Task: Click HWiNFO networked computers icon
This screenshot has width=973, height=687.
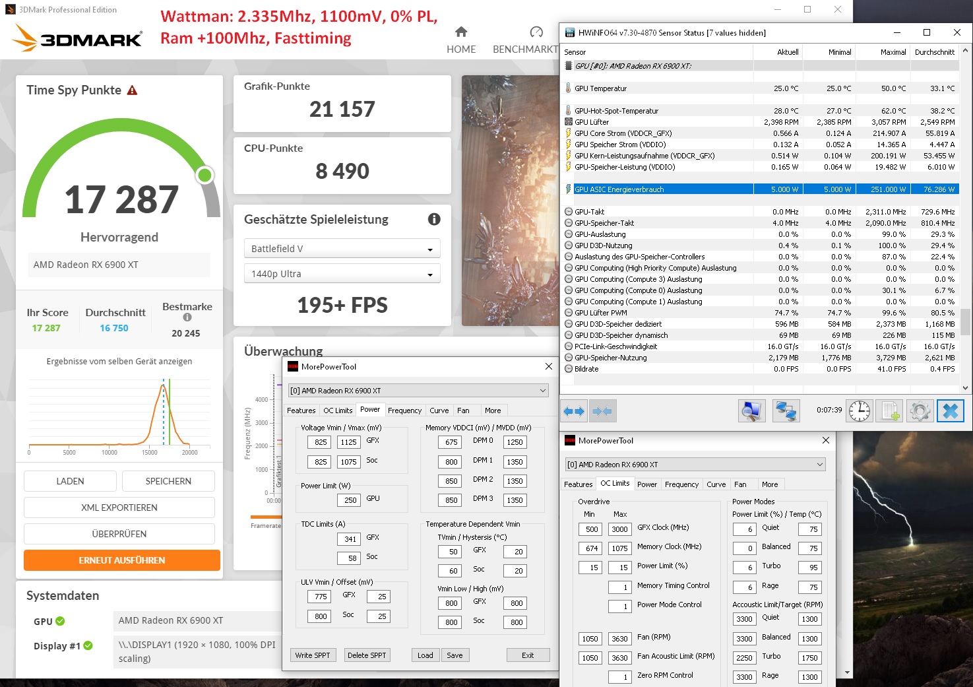Action: [x=786, y=411]
